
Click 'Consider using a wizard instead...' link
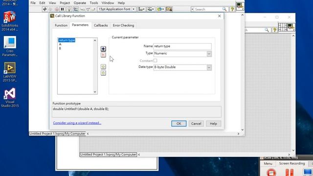coord(77,123)
